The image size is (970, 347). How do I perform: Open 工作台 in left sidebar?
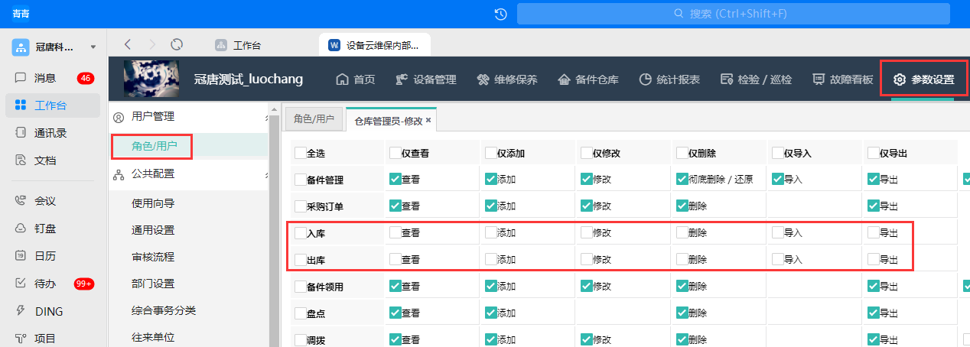coord(52,105)
